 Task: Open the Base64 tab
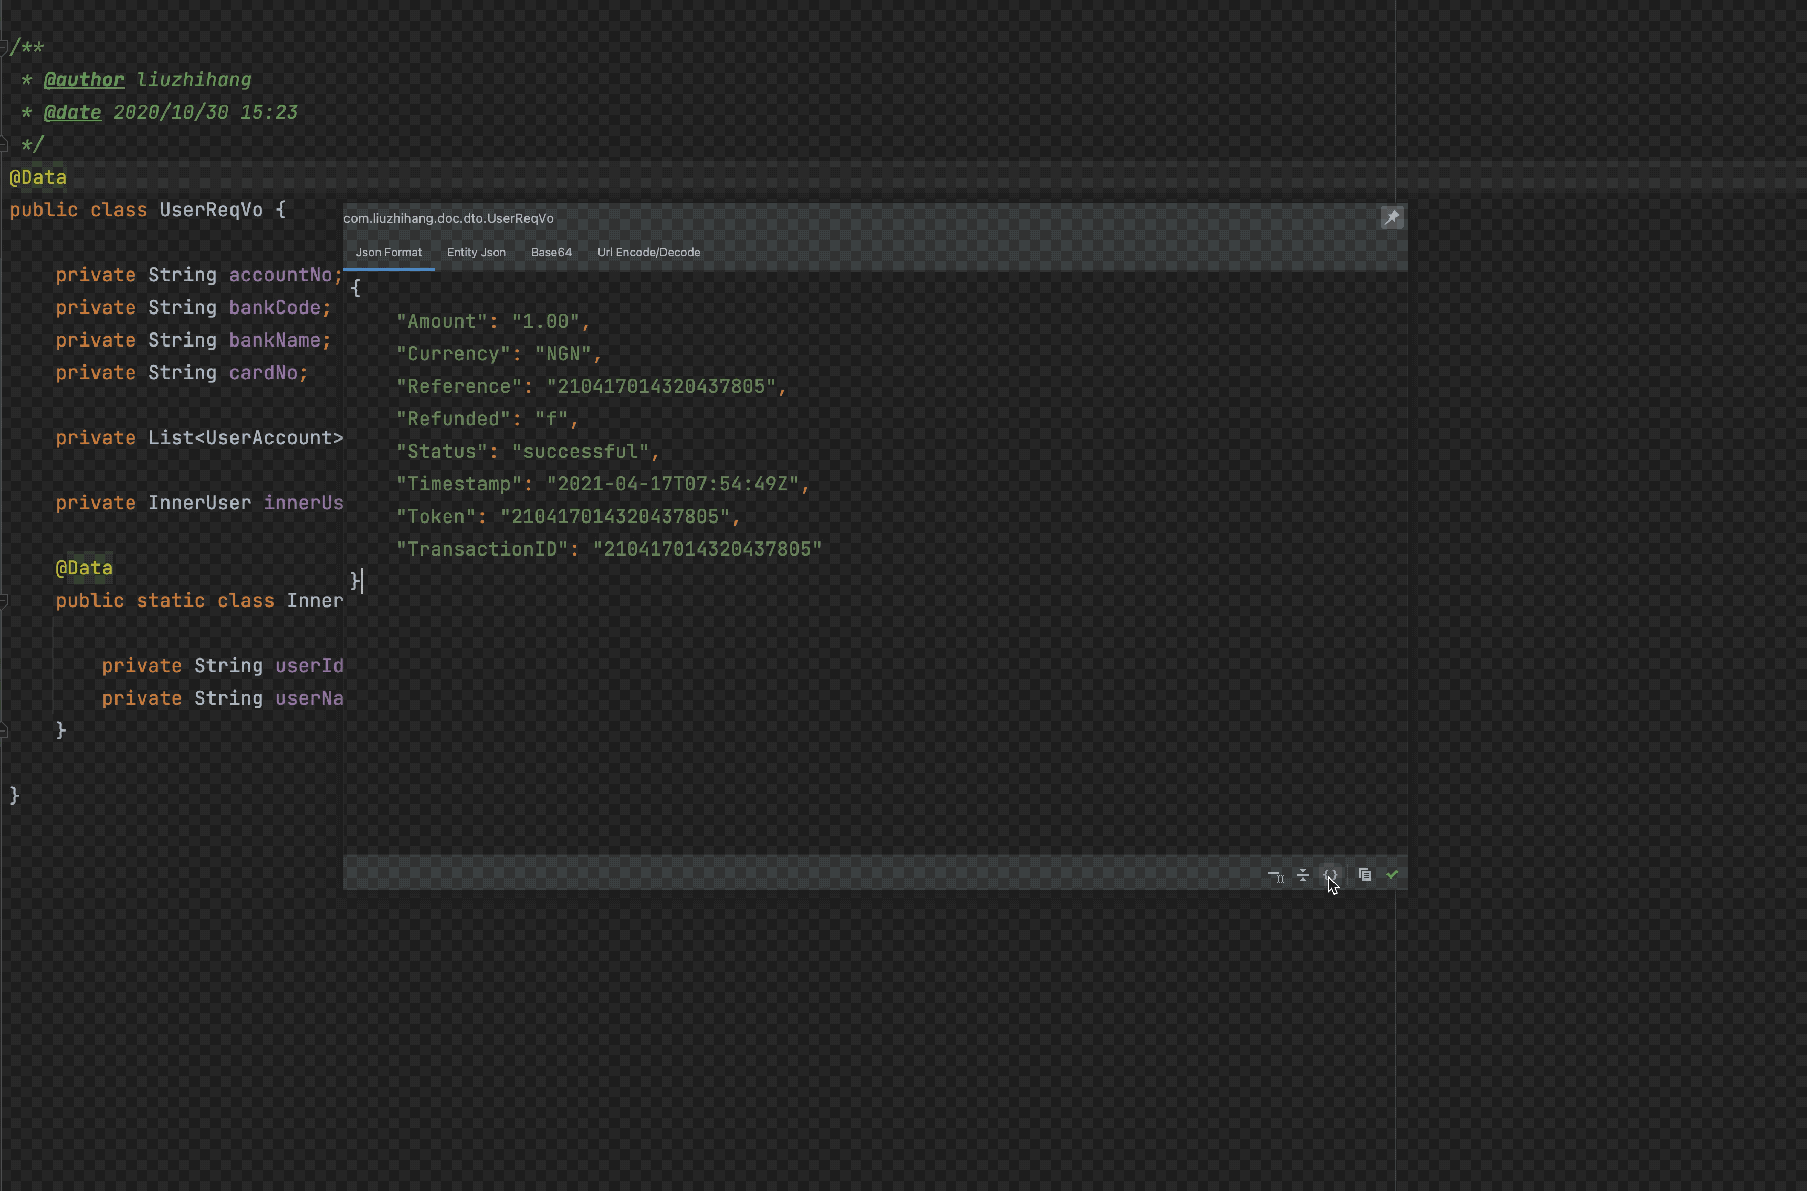click(x=551, y=252)
